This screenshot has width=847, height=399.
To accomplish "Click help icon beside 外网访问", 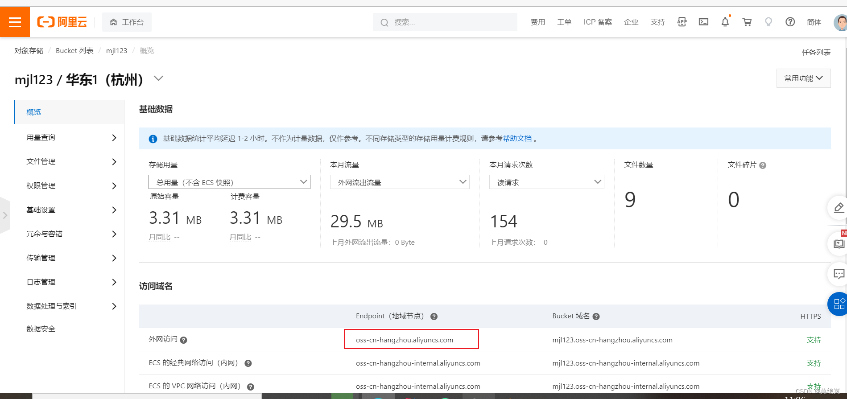I will point(184,340).
